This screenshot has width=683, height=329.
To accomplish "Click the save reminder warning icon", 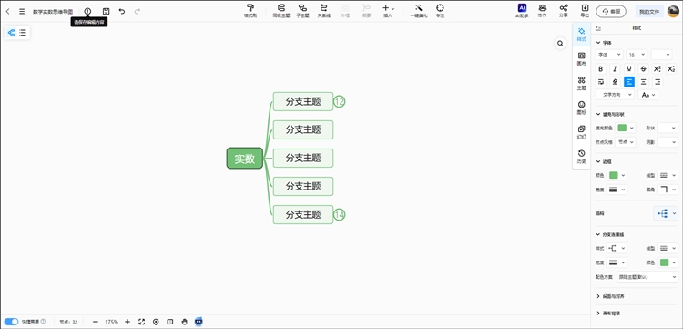I will pos(88,11).
